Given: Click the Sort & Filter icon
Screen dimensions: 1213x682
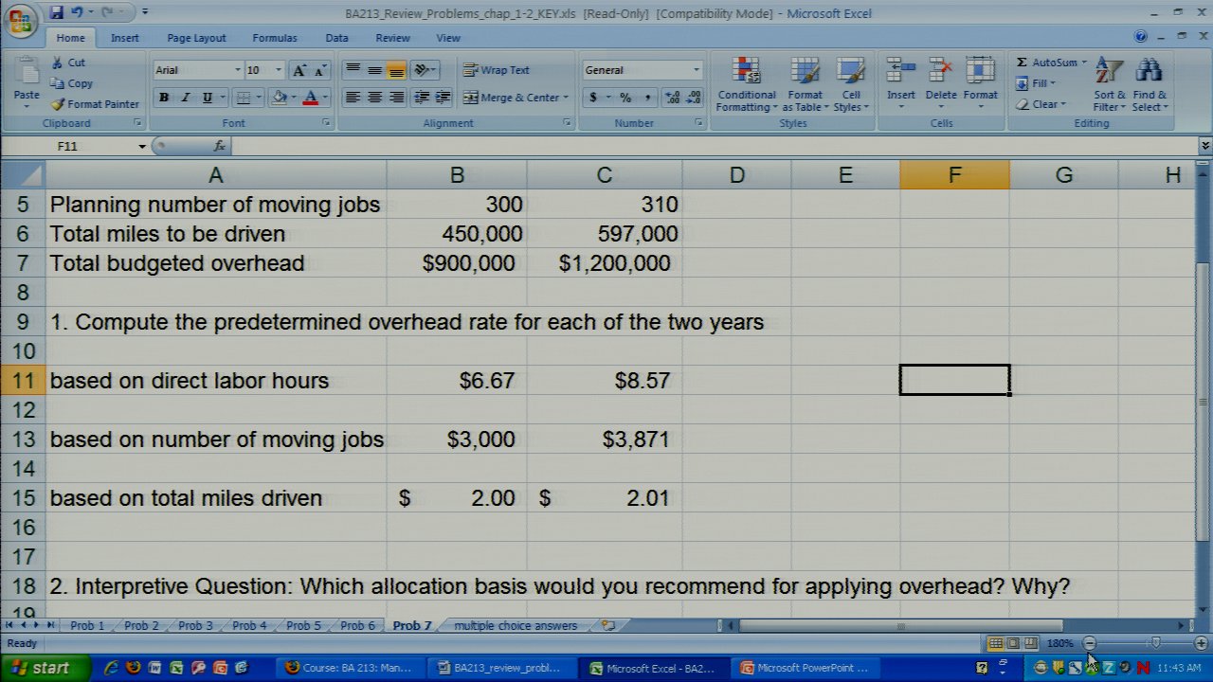Looking at the screenshot, I should tap(1108, 85).
